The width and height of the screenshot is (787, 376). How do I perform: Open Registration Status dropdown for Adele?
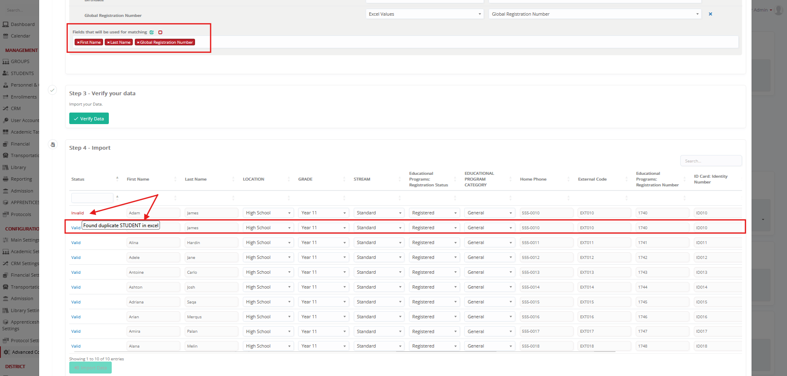pos(434,258)
